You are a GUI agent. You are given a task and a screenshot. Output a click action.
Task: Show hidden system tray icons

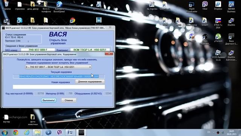pos(214,133)
